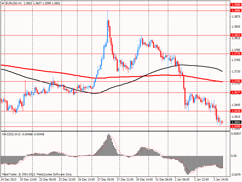Click the MACD scale value -0.0079
242x182 pixels.
click(236, 175)
